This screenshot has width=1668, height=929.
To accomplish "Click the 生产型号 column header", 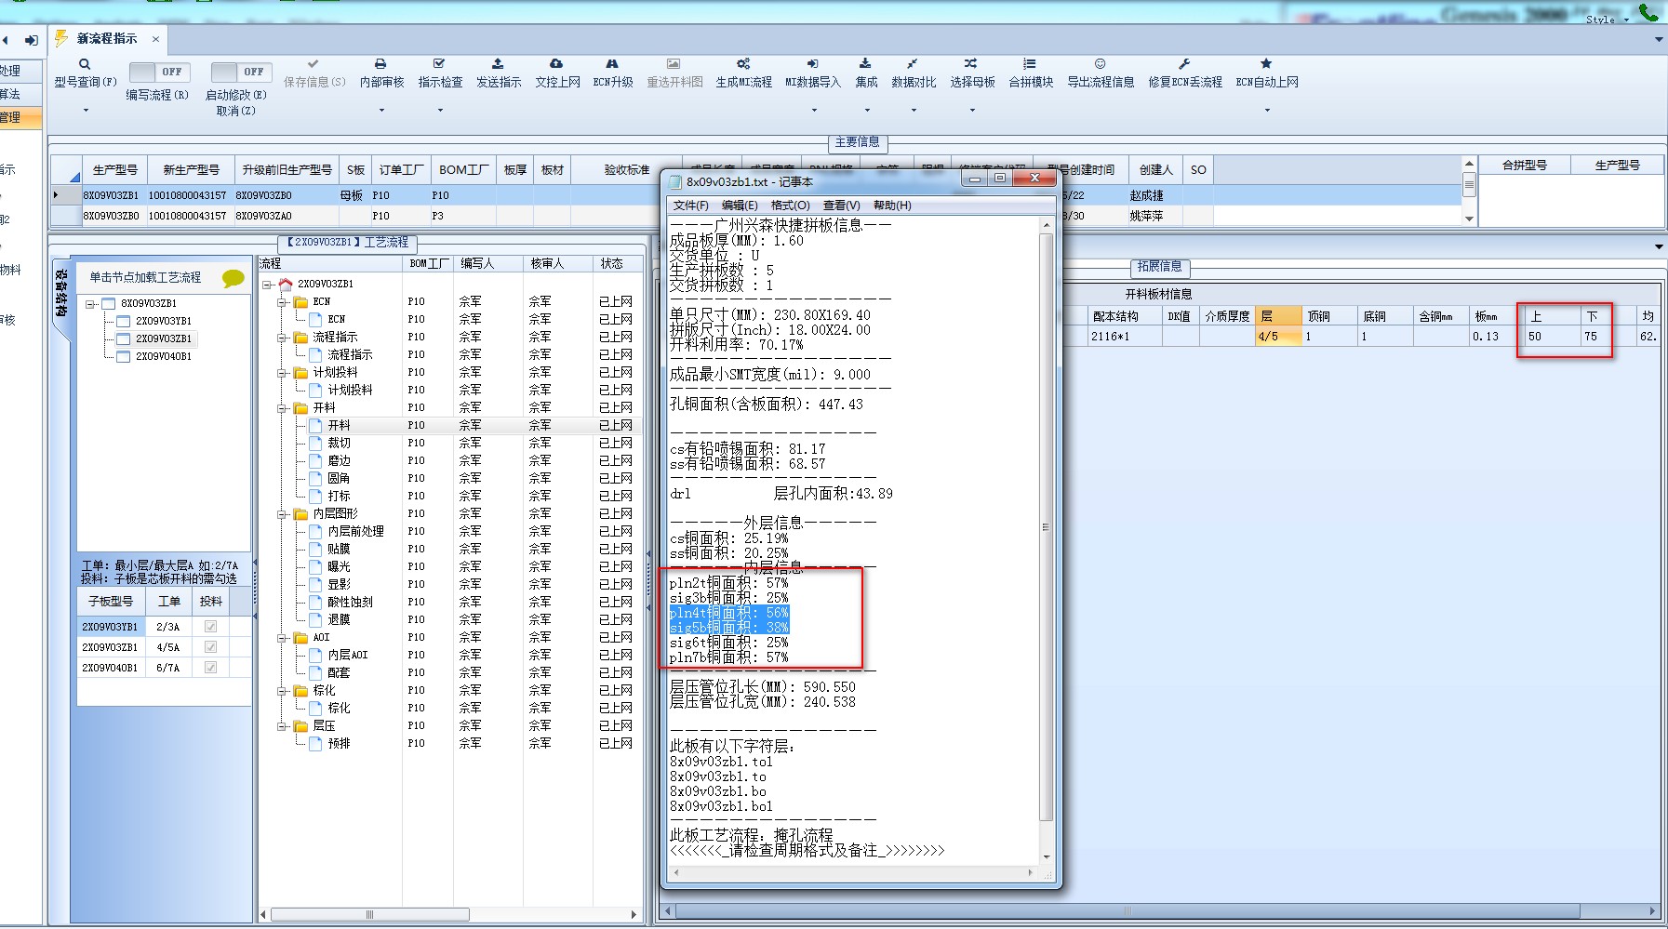I will pyautogui.click(x=115, y=170).
